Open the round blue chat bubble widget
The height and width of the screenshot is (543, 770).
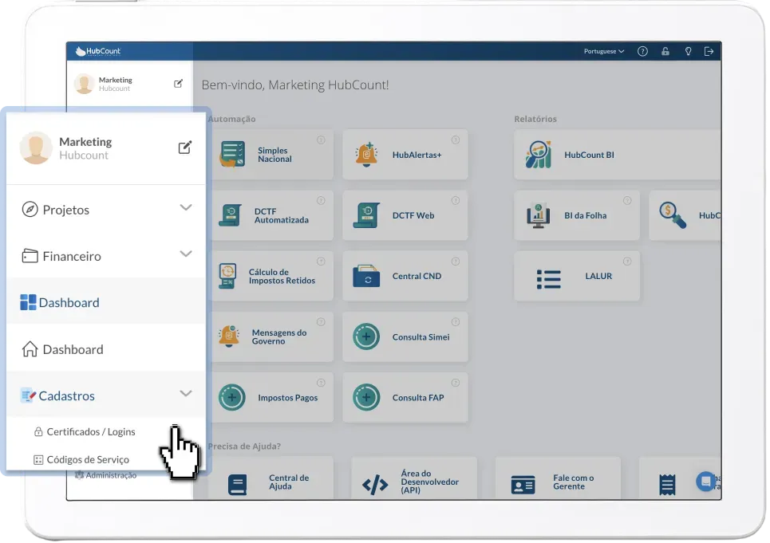(x=705, y=482)
